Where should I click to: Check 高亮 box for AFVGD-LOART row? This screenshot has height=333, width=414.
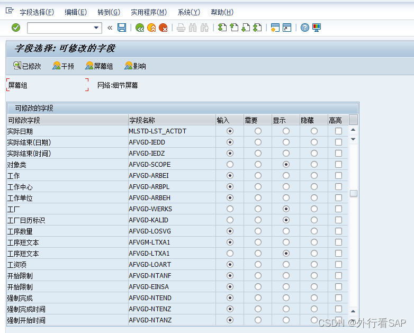pos(338,264)
